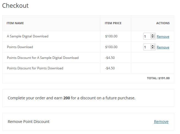This screenshot has width=180, height=134.
Task: Increase quantity for Points Download
Action: point(153,46)
